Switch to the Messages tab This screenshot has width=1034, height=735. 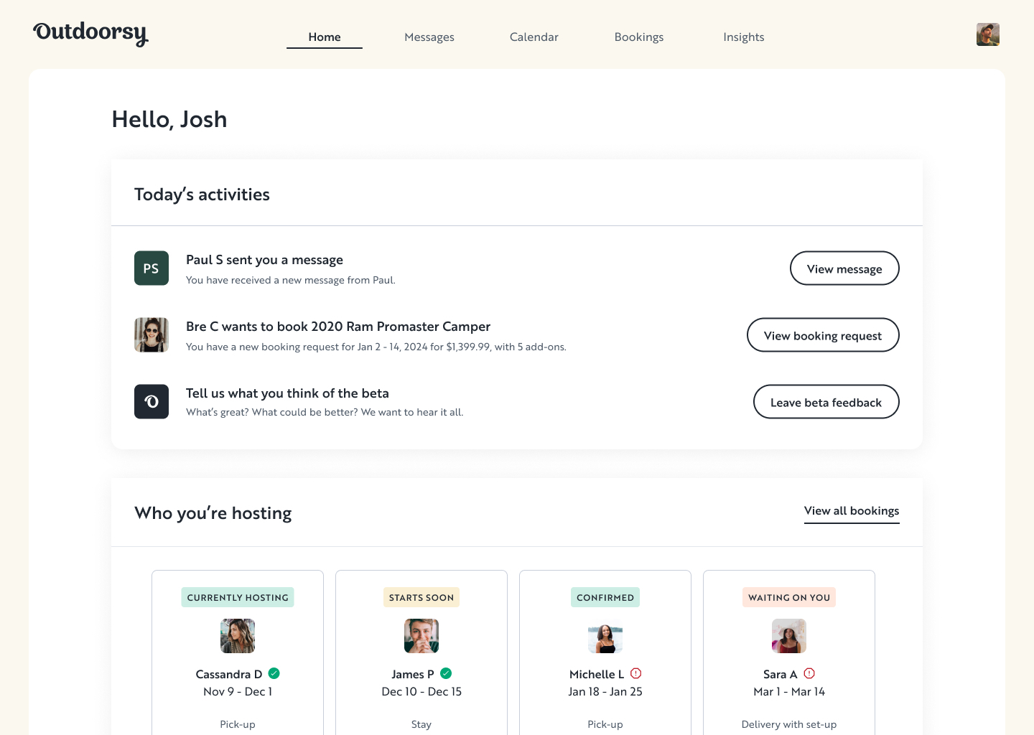(429, 37)
